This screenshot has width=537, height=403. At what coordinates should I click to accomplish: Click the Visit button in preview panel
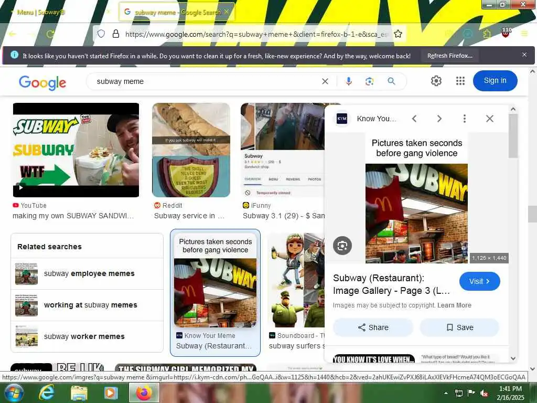[479, 281]
